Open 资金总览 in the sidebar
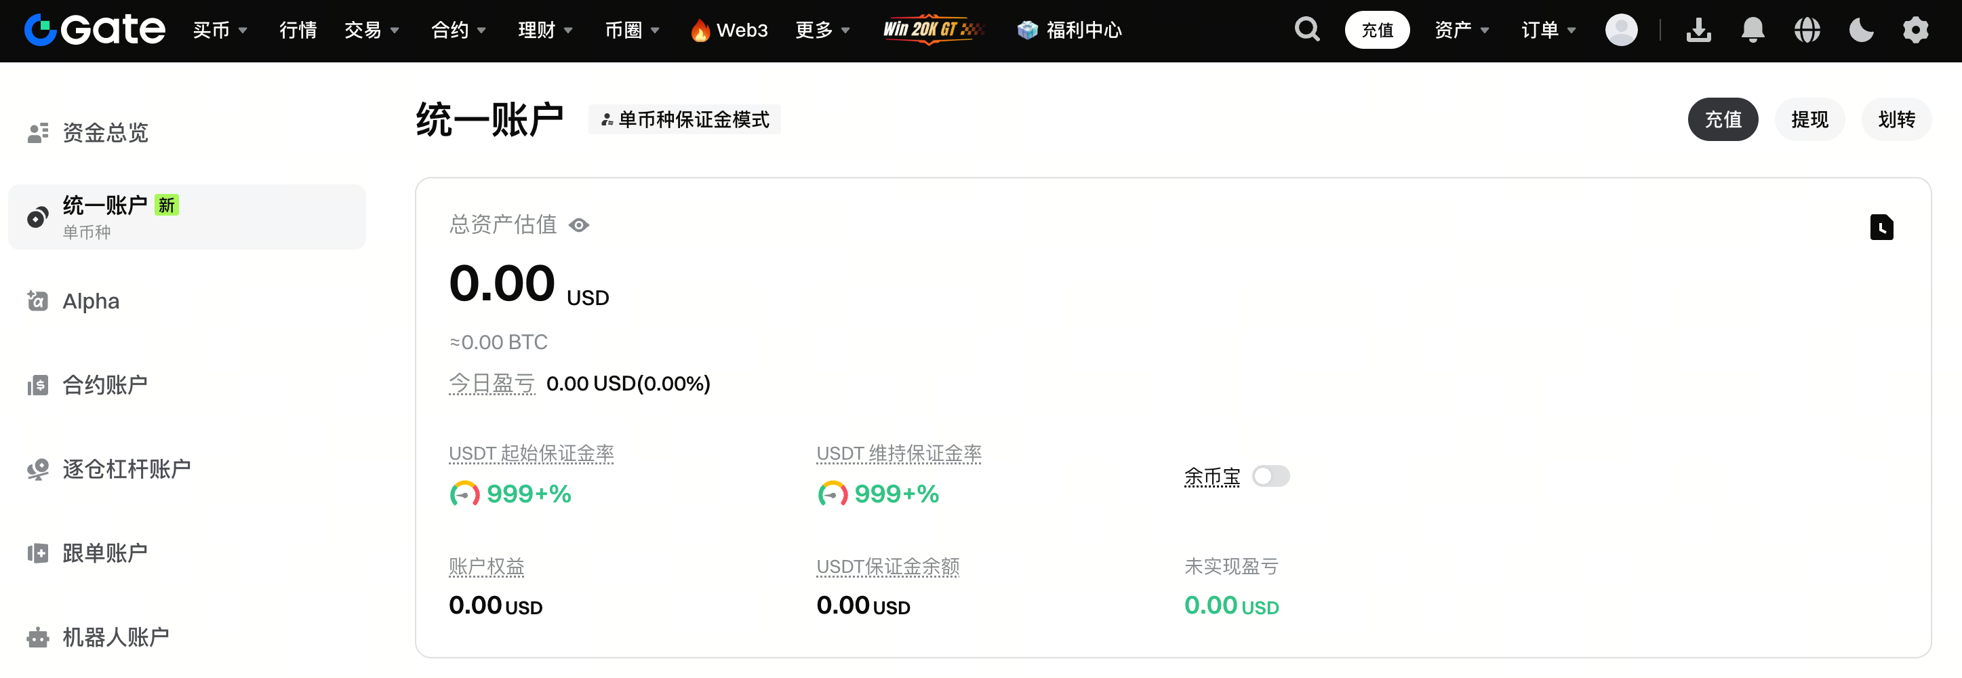Screen dimensions: 1962x678 [105, 133]
